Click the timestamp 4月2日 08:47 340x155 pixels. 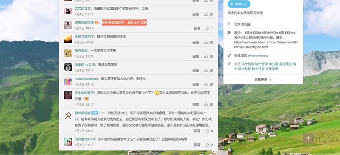pos(84,131)
